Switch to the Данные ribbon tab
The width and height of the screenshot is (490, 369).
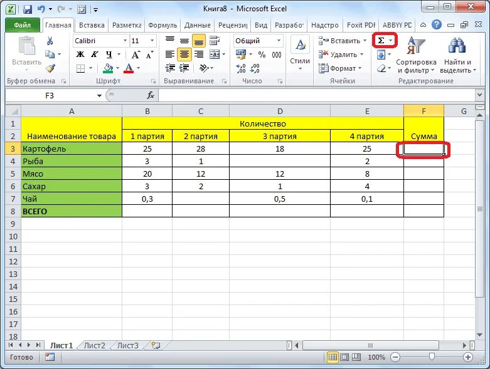[197, 25]
